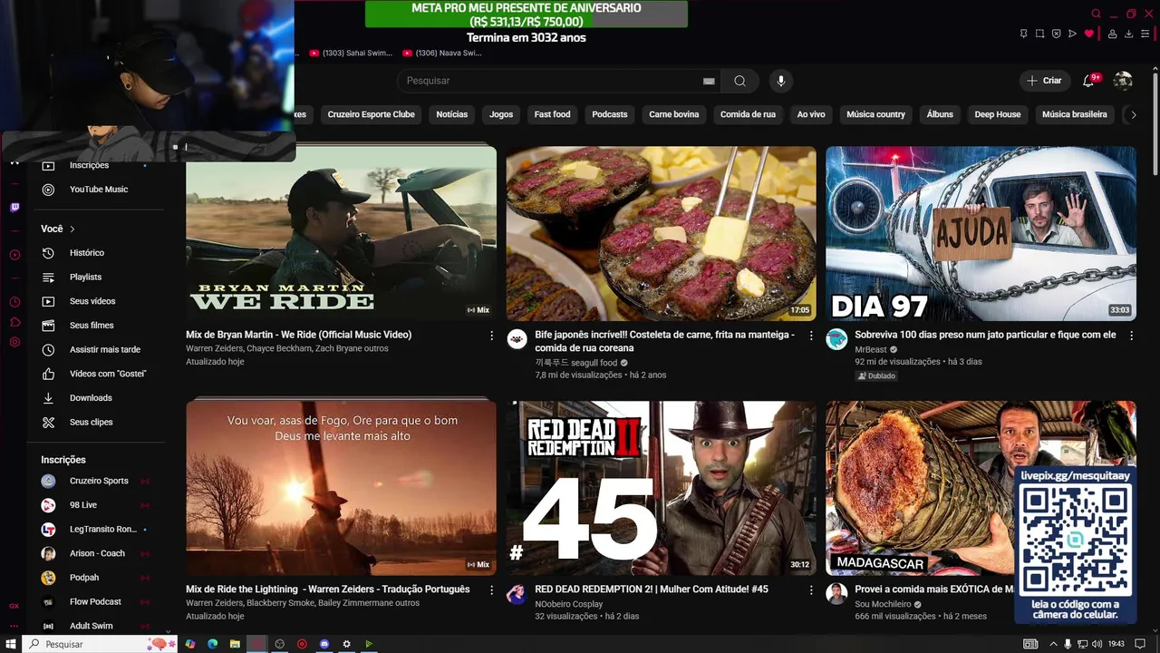The height and width of the screenshot is (653, 1160).
Task: Open Playlists in YouTube sidebar
Action: (x=98, y=277)
